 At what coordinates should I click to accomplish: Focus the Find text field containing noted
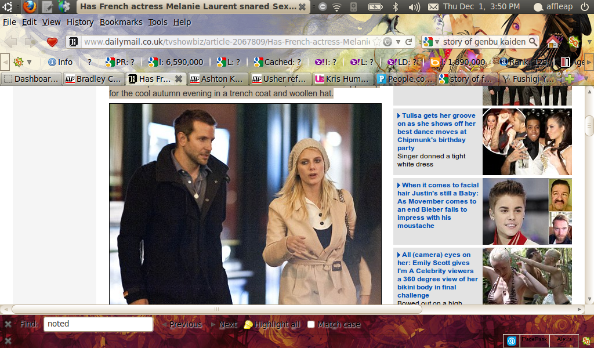pyautogui.click(x=98, y=324)
